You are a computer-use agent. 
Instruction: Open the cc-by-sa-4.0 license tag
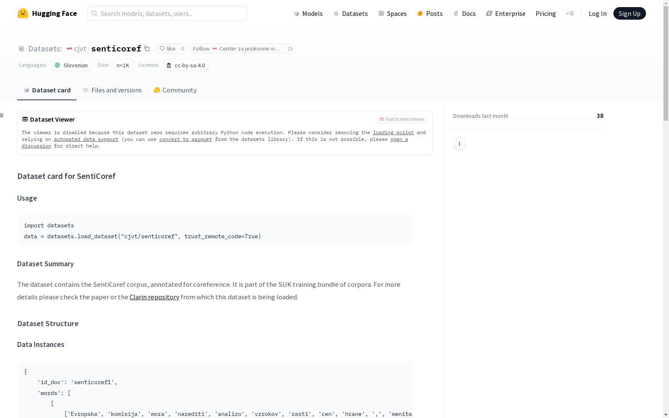coord(186,65)
